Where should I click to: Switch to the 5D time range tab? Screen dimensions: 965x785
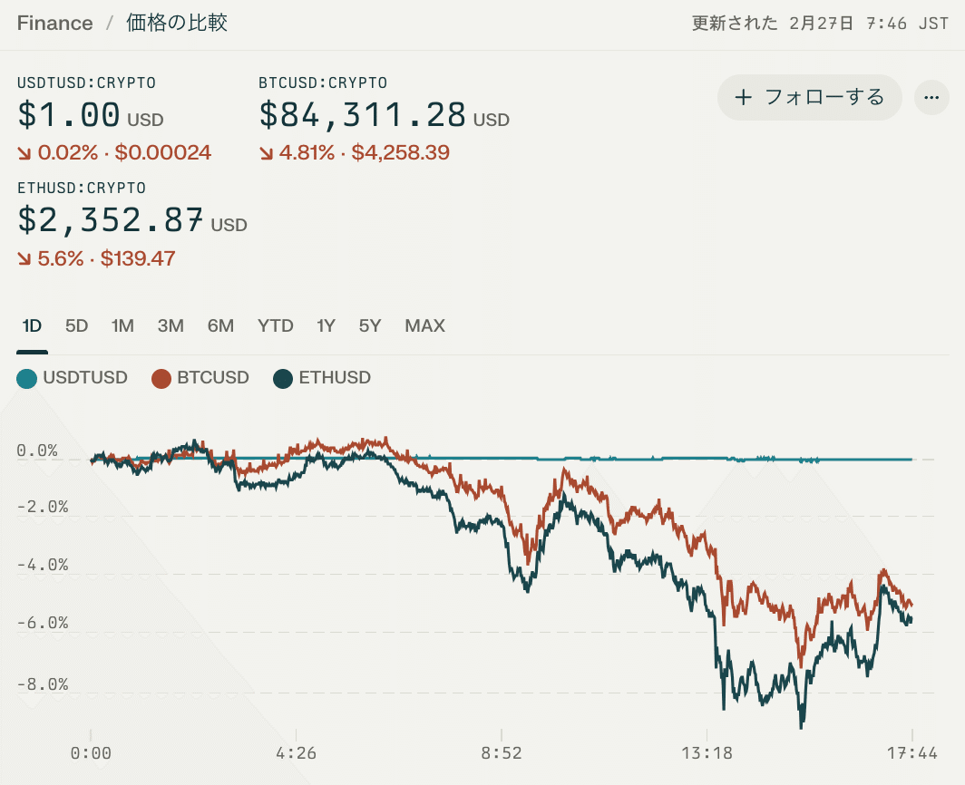(x=77, y=325)
